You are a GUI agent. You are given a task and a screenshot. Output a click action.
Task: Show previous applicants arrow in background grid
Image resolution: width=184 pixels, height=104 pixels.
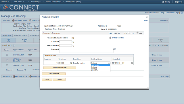[x=153, y=45]
